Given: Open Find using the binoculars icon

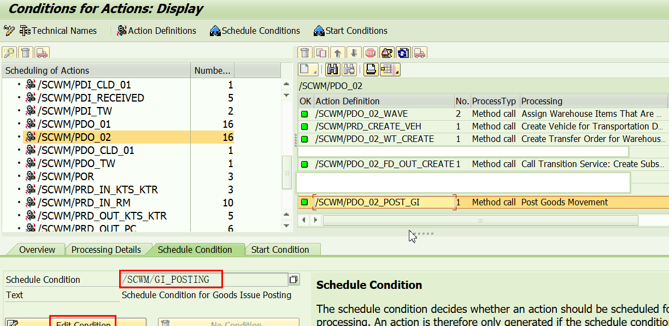Looking at the screenshot, I should tap(332, 69).
